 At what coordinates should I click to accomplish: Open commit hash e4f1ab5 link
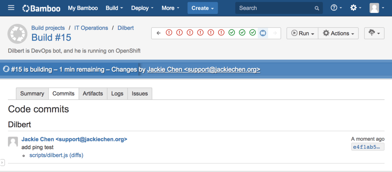point(368,147)
